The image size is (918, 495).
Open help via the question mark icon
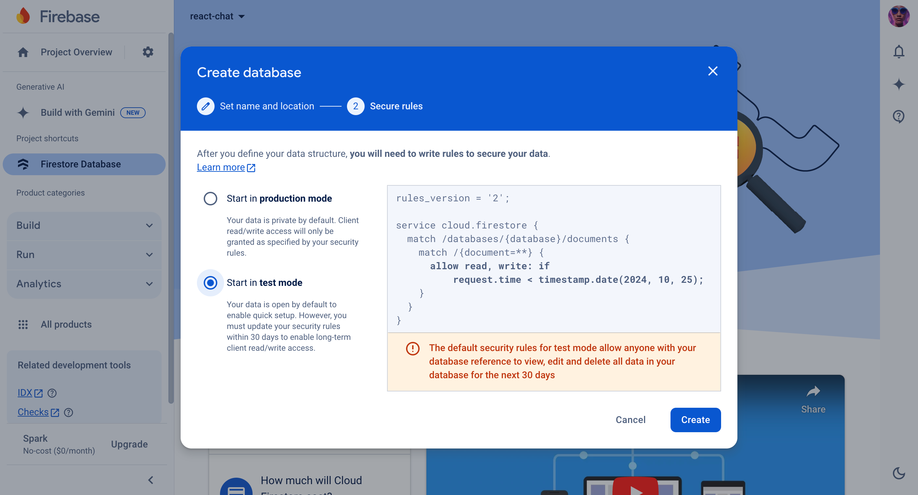[x=898, y=116]
